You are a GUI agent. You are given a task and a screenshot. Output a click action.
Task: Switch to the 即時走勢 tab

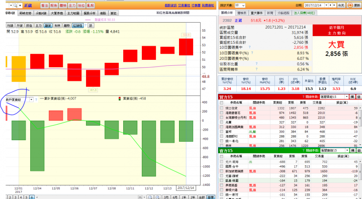point(26,13)
